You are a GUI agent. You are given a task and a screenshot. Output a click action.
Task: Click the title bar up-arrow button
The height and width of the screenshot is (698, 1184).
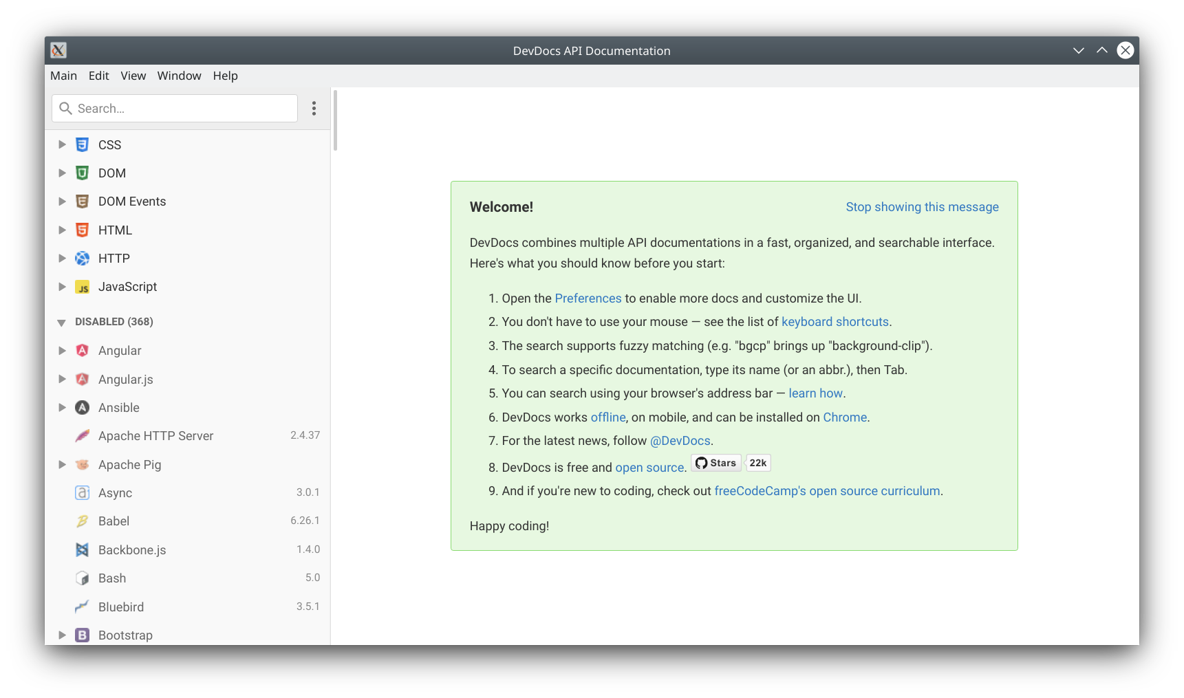tap(1101, 50)
